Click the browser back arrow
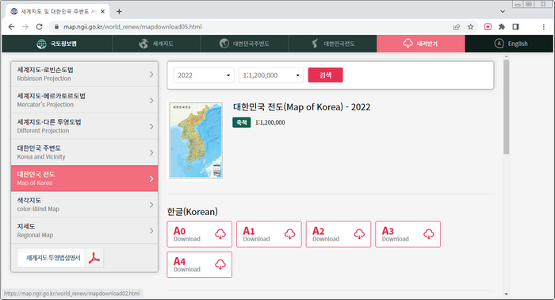Screen dimensions: 555x300 11,27
